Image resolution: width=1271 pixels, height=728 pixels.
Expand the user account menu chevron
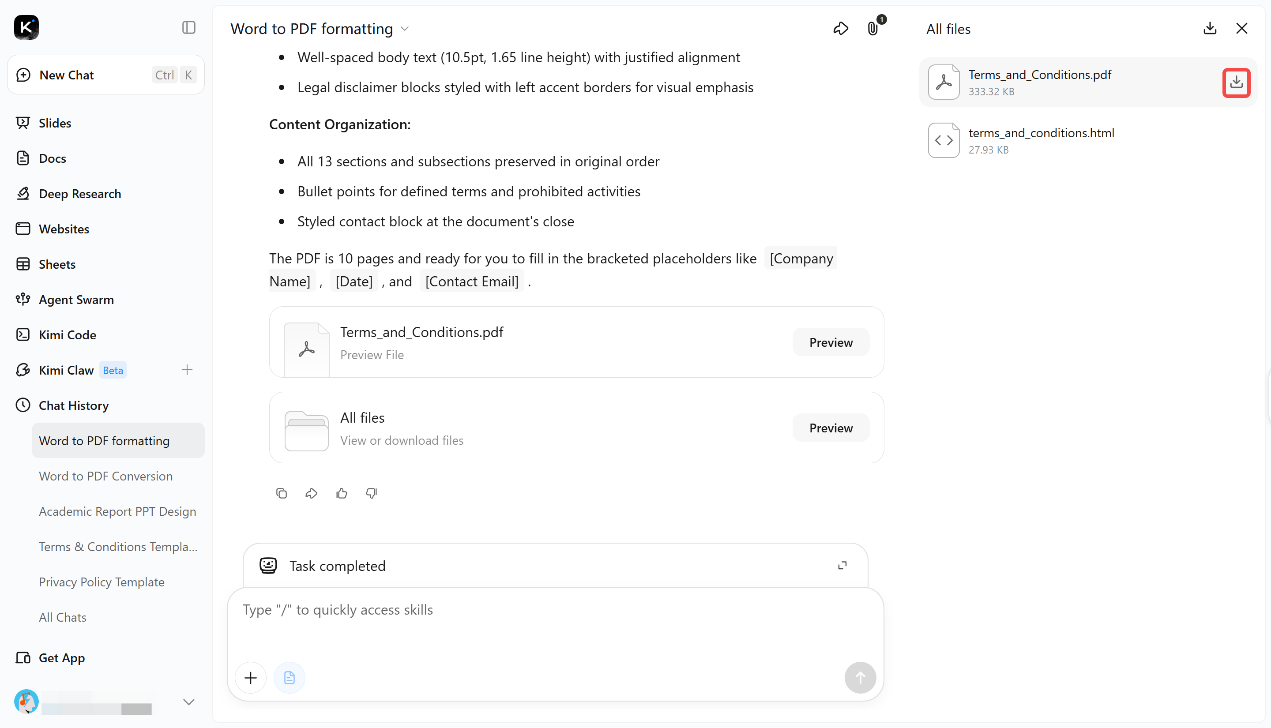pyautogui.click(x=188, y=702)
